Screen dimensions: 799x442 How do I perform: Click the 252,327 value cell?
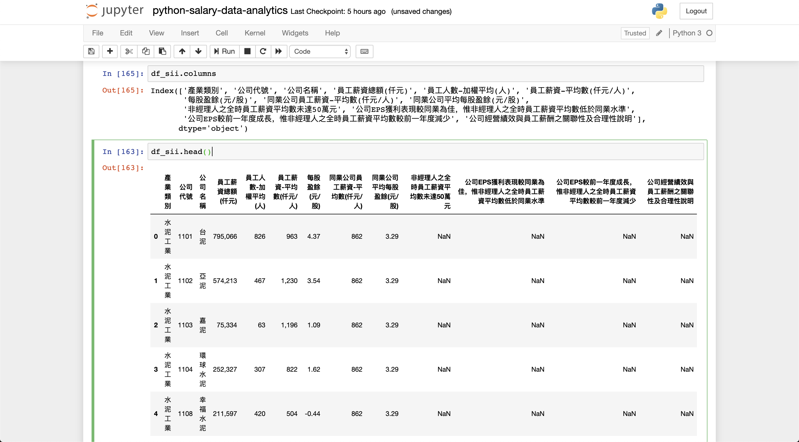(225, 369)
